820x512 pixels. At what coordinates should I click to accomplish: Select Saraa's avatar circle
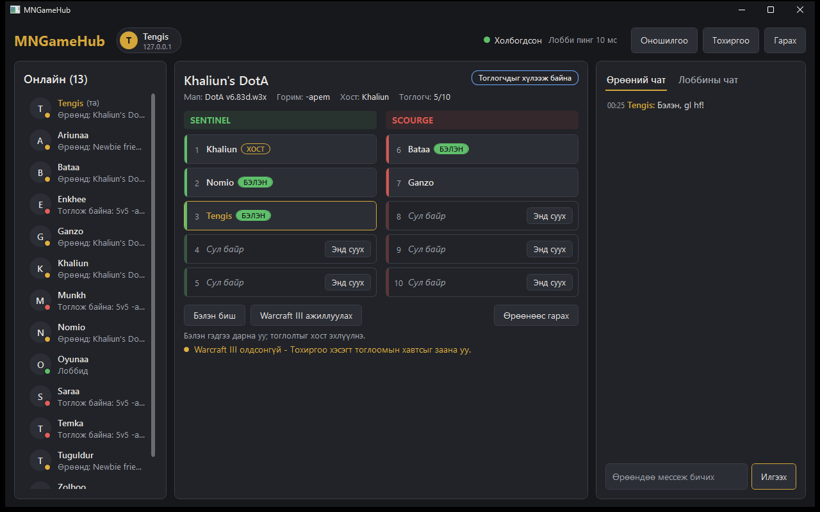click(x=40, y=396)
